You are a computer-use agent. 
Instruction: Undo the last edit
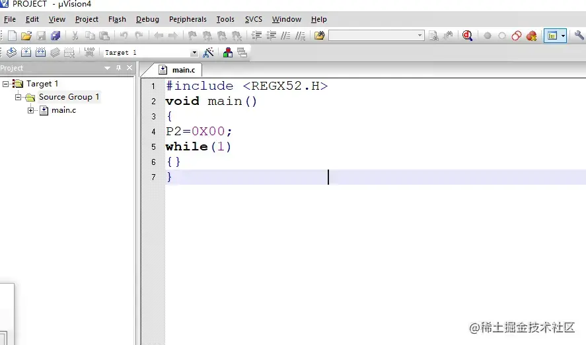(124, 36)
